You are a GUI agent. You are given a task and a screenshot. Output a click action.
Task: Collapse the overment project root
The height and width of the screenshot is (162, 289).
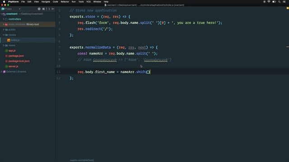coord(1,14)
